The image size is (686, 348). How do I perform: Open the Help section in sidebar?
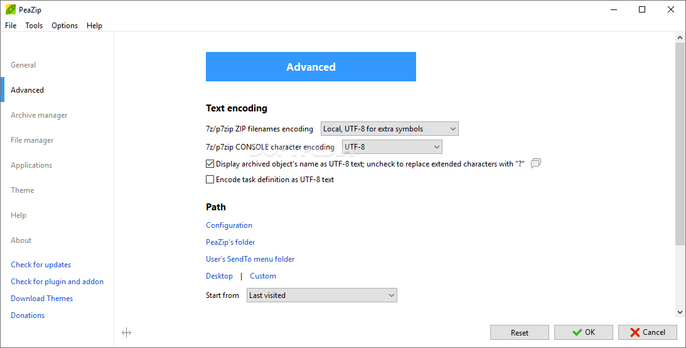coord(18,215)
